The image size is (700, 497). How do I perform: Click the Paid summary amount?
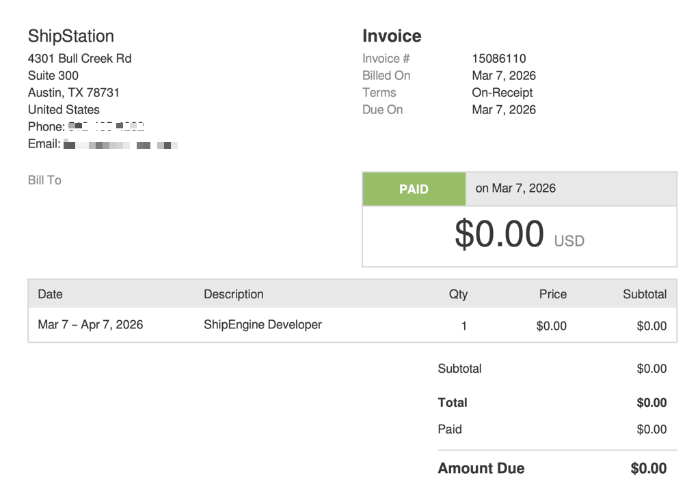click(x=651, y=429)
